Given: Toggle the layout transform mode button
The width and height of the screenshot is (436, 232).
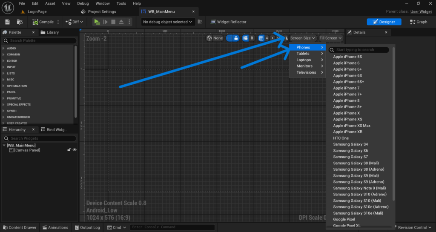Looking at the screenshot, I should pyautogui.click(x=245, y=38).
